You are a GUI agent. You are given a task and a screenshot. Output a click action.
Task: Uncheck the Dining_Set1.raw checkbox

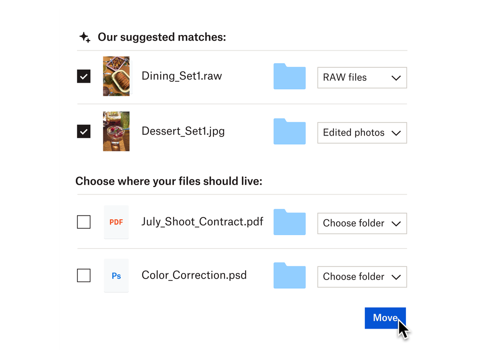pos(84,76)
